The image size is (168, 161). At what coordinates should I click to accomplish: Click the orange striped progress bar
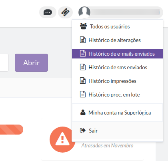click(x=12, y=129)
